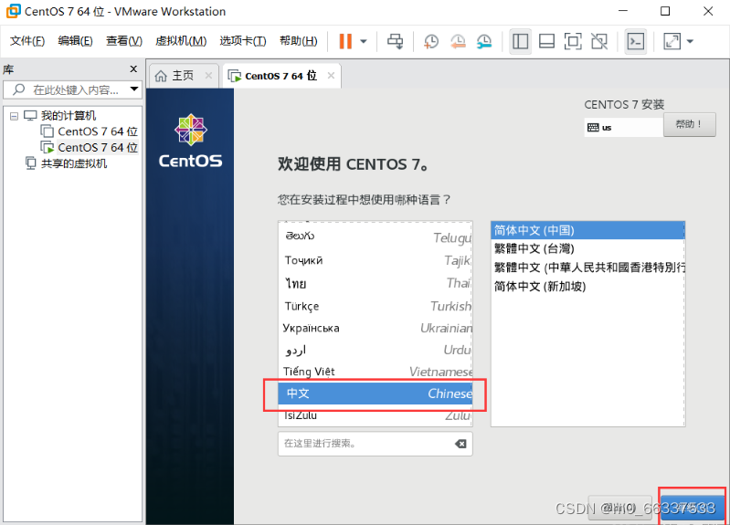Switch to the 主页 tab
This screenshot has height=525, width=730.
click(x=182, y=76)
